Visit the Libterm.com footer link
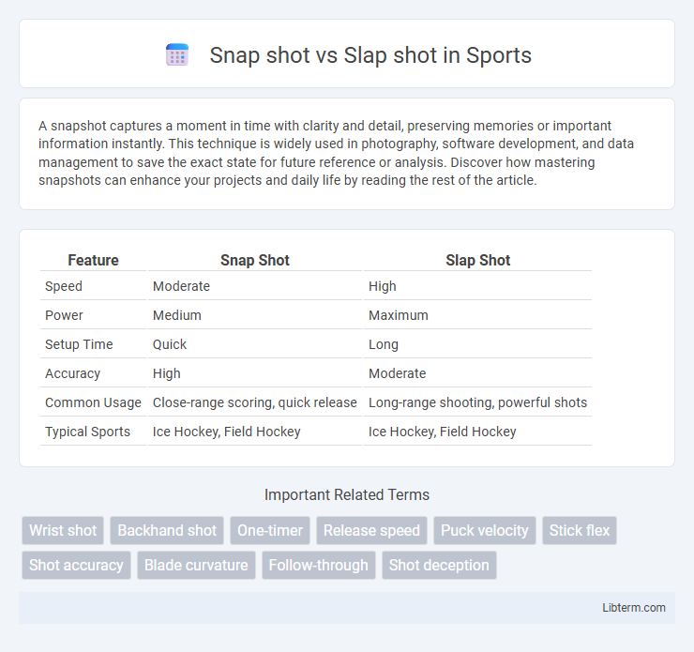Screen dimensions: 694x652 tap(633, 608)
